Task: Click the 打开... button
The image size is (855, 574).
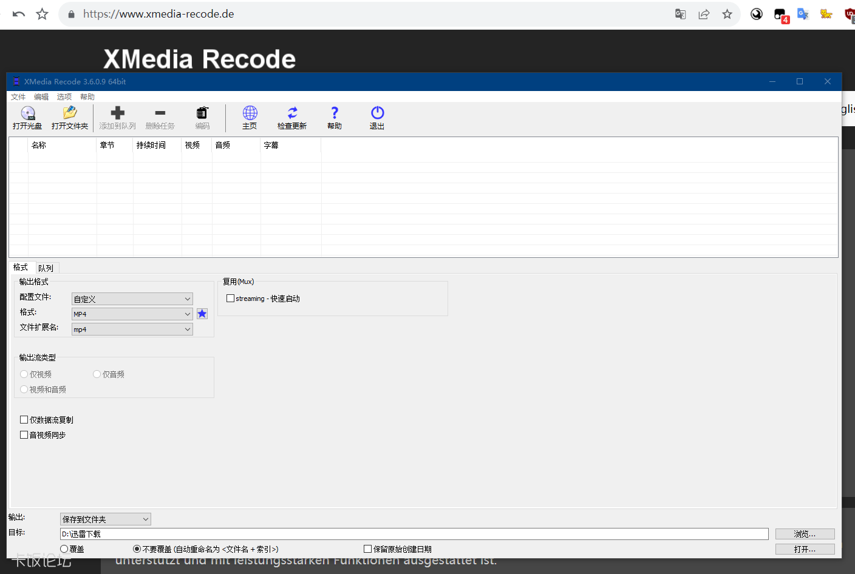Action: [x=805, y=549]
